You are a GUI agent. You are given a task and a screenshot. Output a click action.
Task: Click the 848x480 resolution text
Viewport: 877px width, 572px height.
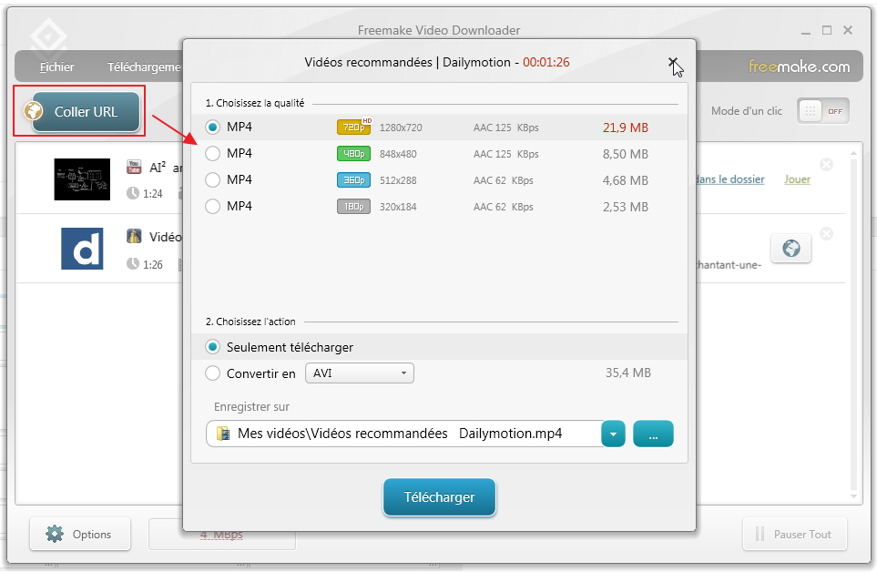(398, 154)
